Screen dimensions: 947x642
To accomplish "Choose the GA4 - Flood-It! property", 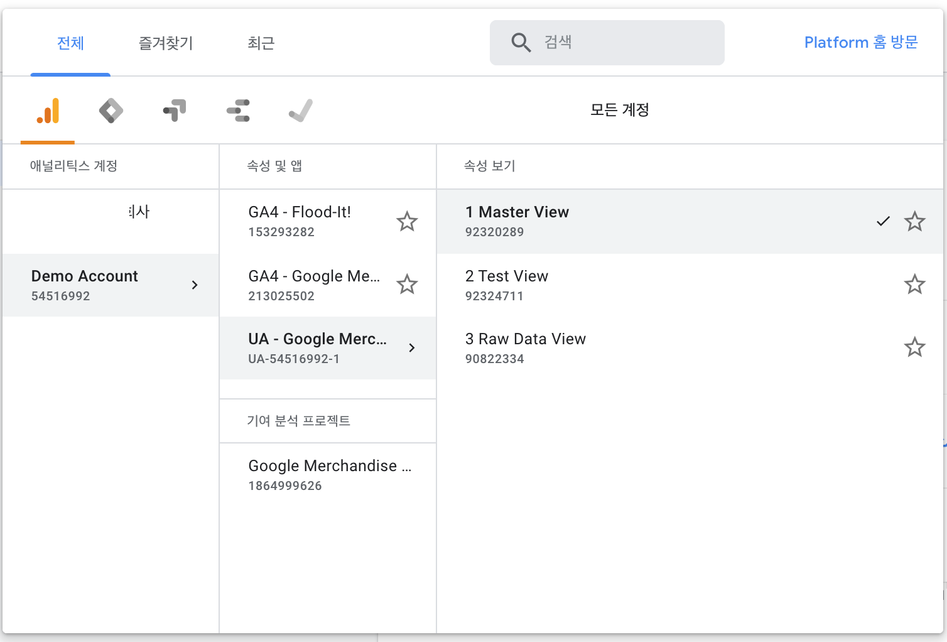I will [328, 222].
